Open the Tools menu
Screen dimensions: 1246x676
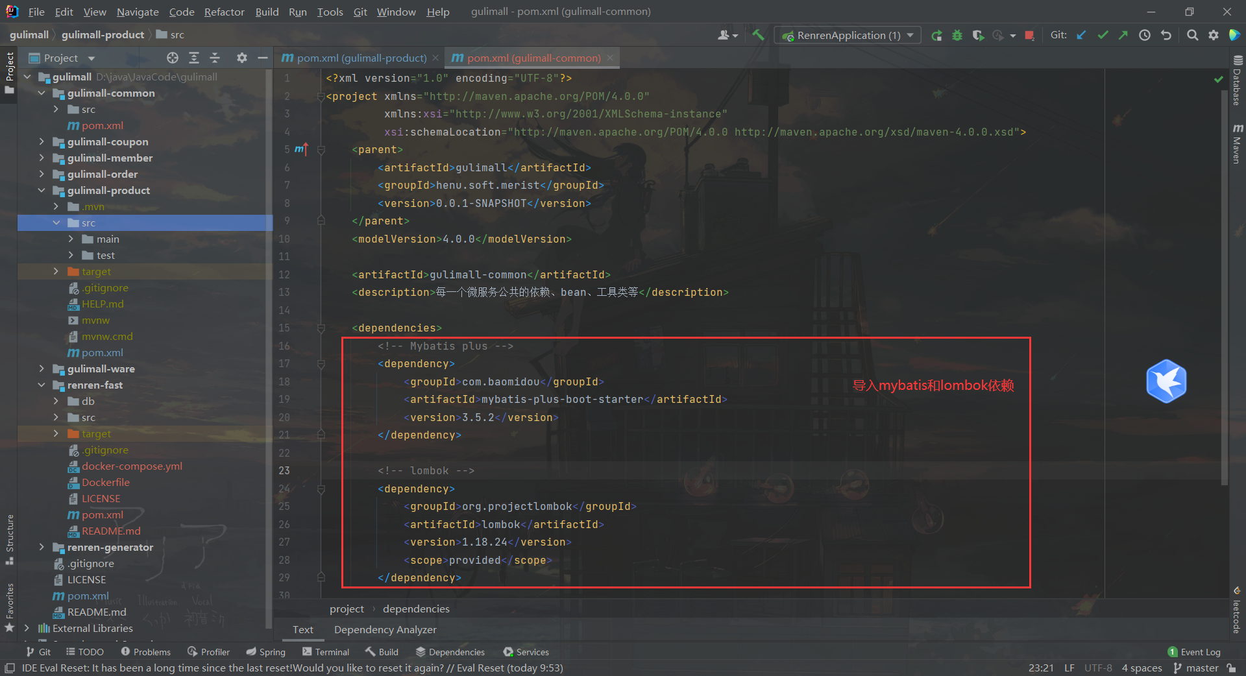click(330, 12)
